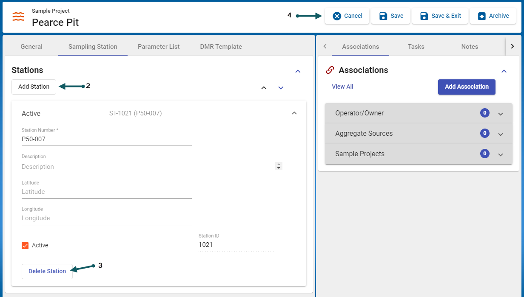Uncheck the Active checkbox
Screen dimensions: 524x297
pyautogui.click(x=25, y=245)
